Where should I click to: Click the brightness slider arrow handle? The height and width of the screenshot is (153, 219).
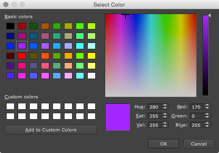click(209, 15)
